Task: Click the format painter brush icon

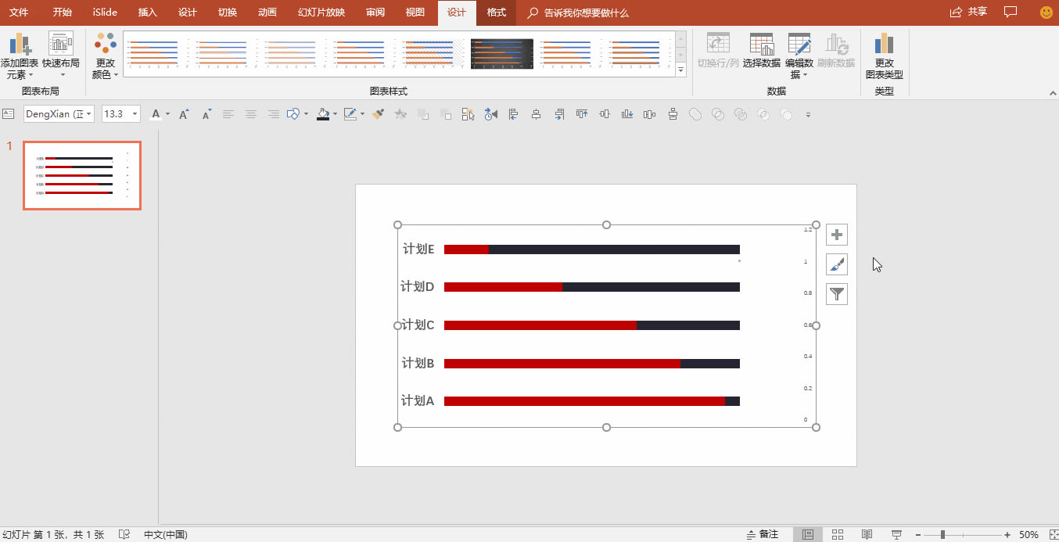Action: tap(379, 114)
